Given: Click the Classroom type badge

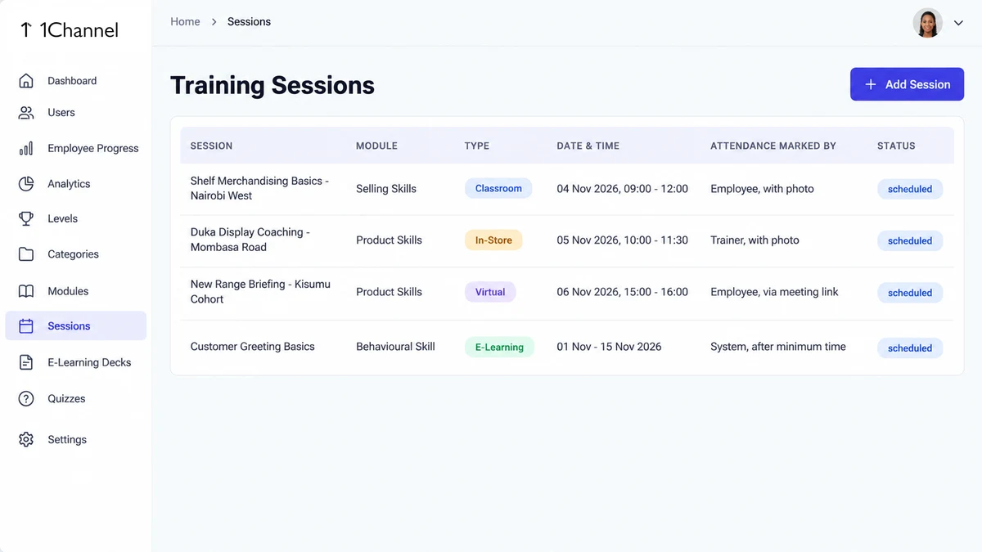Looking at the screenshot, I should (x=498, y=189).
